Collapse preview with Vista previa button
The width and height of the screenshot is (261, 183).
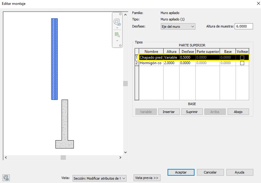tap(147, 178)
